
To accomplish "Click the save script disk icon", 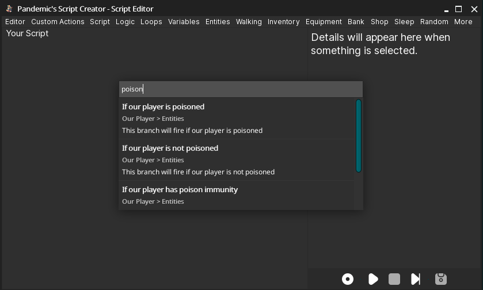I will click(x=441, y=279).
